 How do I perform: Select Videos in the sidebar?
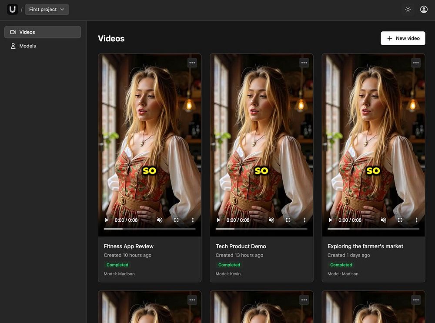point(43,32)
